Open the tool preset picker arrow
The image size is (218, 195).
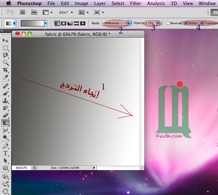[14, 23]
